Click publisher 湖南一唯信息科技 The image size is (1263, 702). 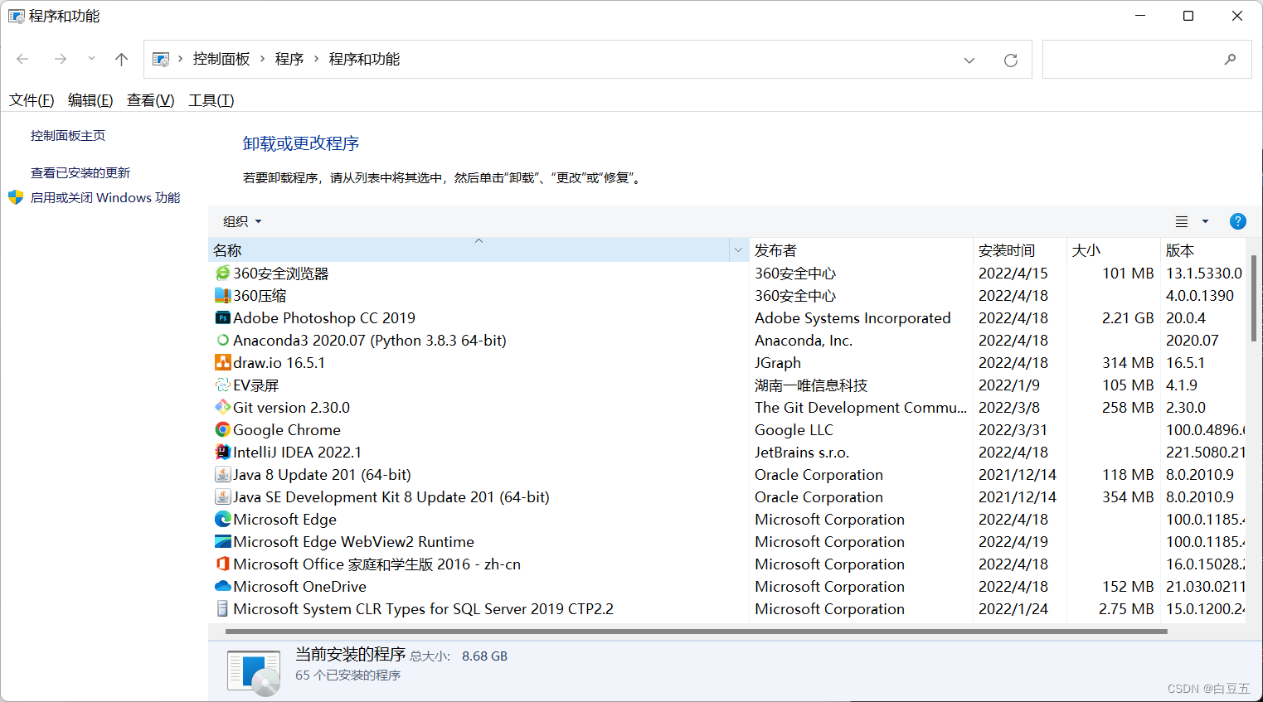coord(811,385)
